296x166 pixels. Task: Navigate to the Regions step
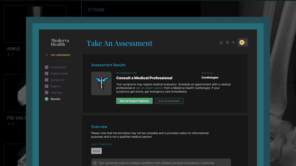pyautogui.click(x=56, y=86)
